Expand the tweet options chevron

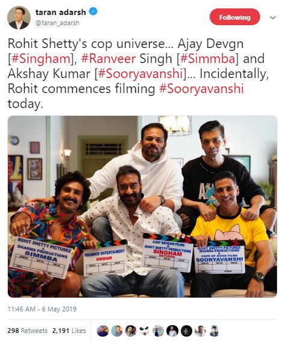coord(273,17)
